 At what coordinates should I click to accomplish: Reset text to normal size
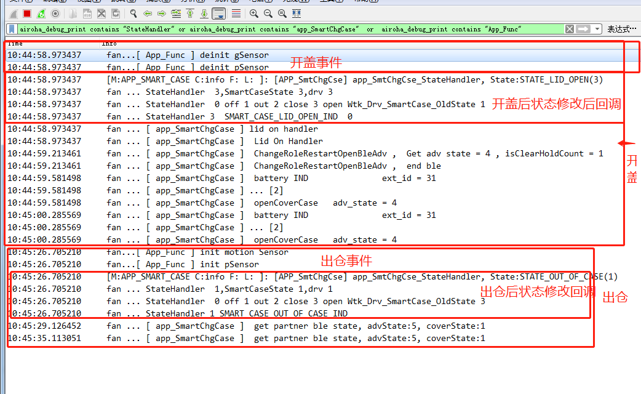click(282, 14)
